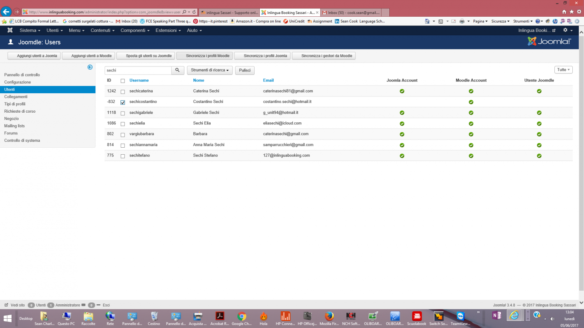The image size is (584, 328).
Task: Open the Componenti menu dropdown
Action: click(135, 30)
